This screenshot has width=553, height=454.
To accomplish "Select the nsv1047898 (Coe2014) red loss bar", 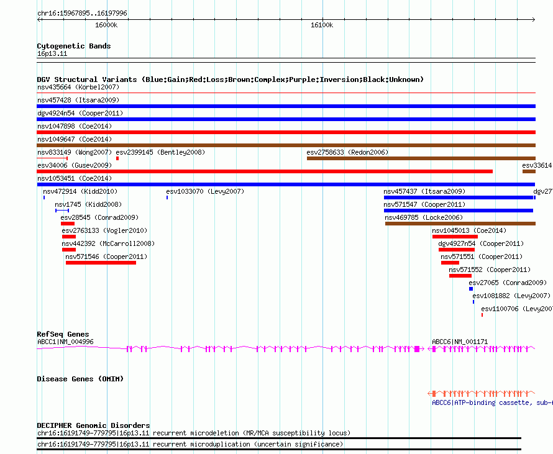I will tap(286, 132).
